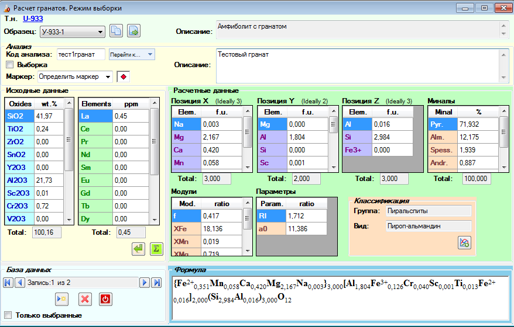
Task: Select the TiO2 oxide row
Action: [35, 129]
